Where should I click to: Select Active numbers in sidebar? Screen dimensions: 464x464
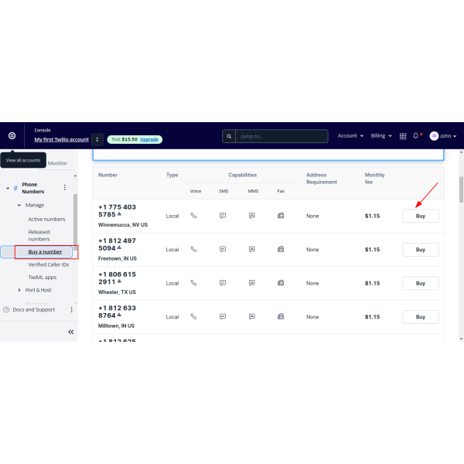tap(46, 219)
